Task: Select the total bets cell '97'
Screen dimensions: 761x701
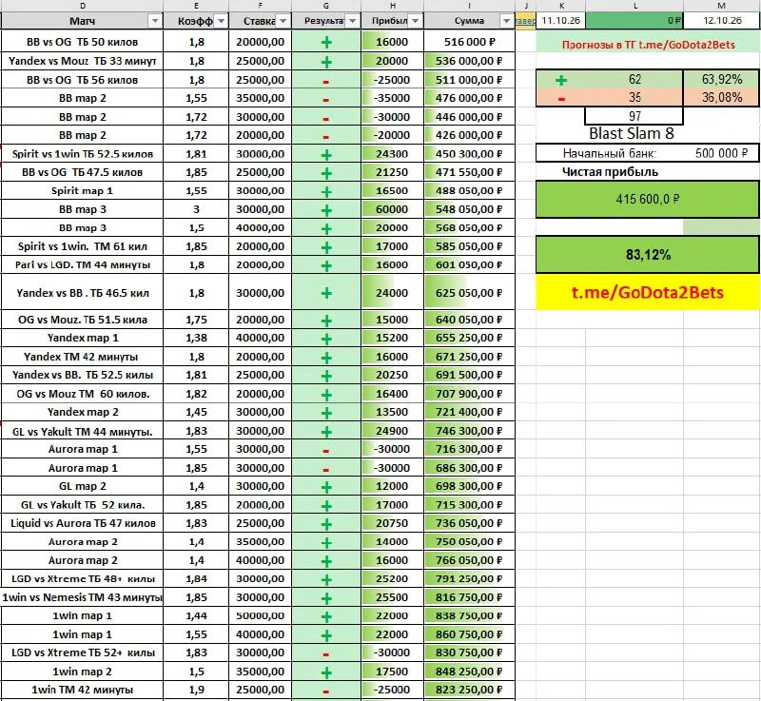Action: 634,116
